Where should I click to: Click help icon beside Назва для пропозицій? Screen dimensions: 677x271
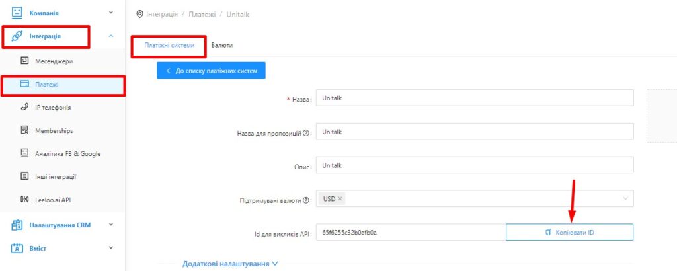306,132
